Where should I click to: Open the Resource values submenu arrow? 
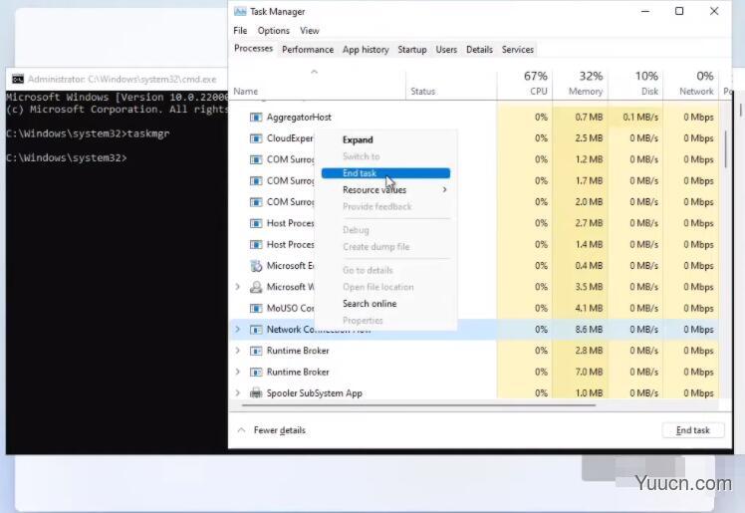[445, 189]
